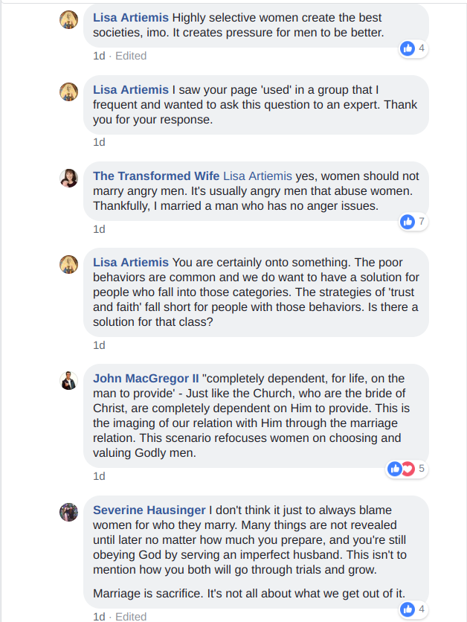Click reaction count 5 on John MacGregor's comment
This screenshot has height=622, width=467.
point(422,469)
